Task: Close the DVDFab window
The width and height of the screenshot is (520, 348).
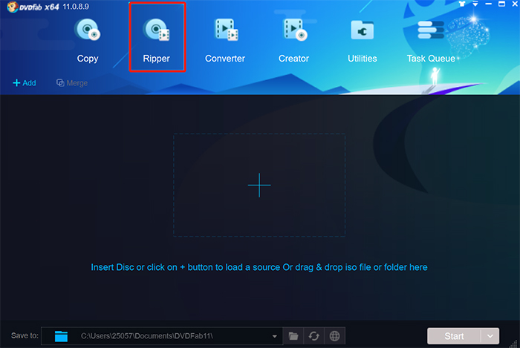Action: [x=515, y=4]
